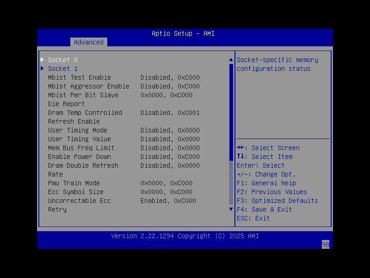This screenshot has height=278, width=370.
Task: Click F1: General Help hint
Action: click(266, 183)
